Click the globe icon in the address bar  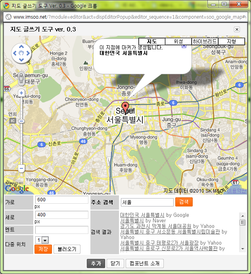coord(8,17)
